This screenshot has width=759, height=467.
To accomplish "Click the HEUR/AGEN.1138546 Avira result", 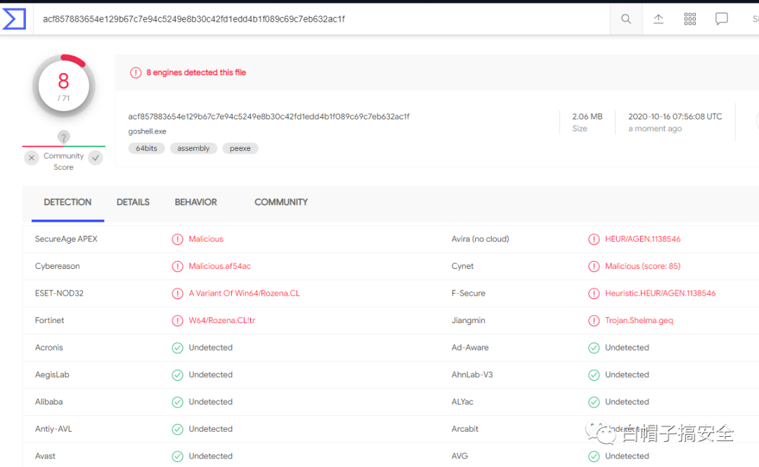I will (x=643, y=239).
